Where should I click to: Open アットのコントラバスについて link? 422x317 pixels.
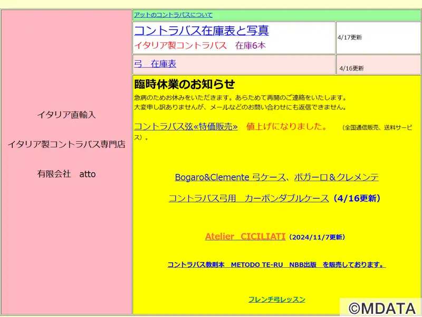point(174,15)
